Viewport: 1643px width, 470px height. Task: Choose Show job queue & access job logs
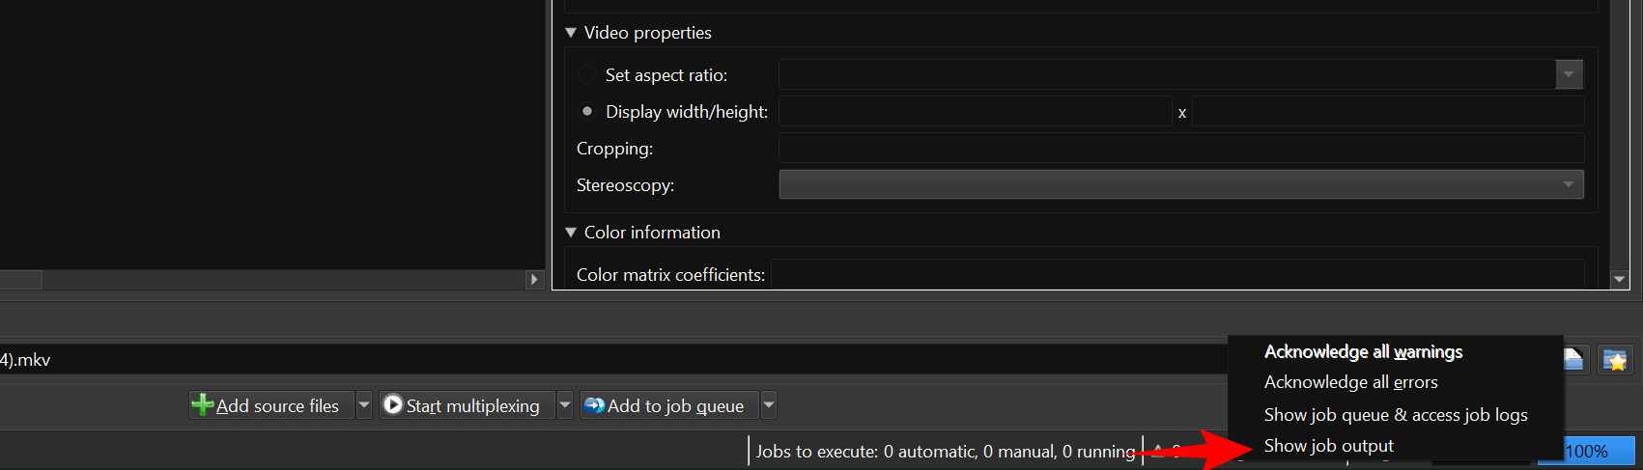tap(1396, 415)
